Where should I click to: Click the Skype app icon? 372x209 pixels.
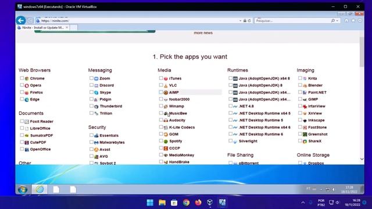(x=96, y=92)
